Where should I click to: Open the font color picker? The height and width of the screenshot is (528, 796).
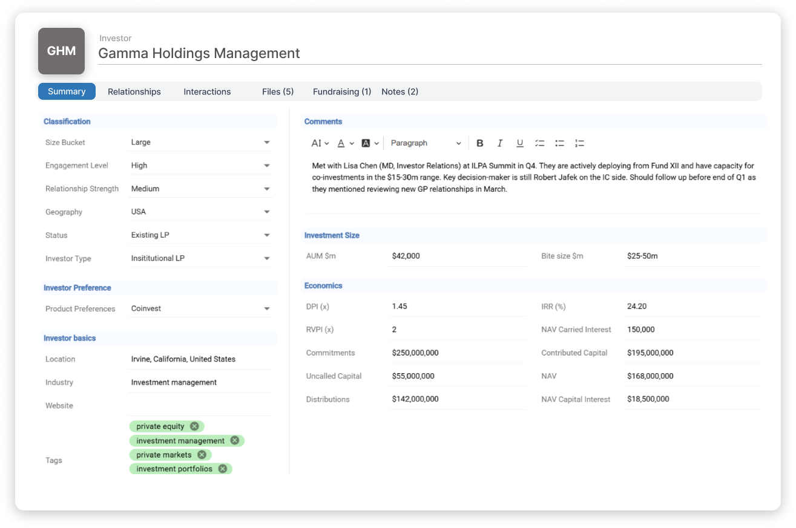(346, 143)
